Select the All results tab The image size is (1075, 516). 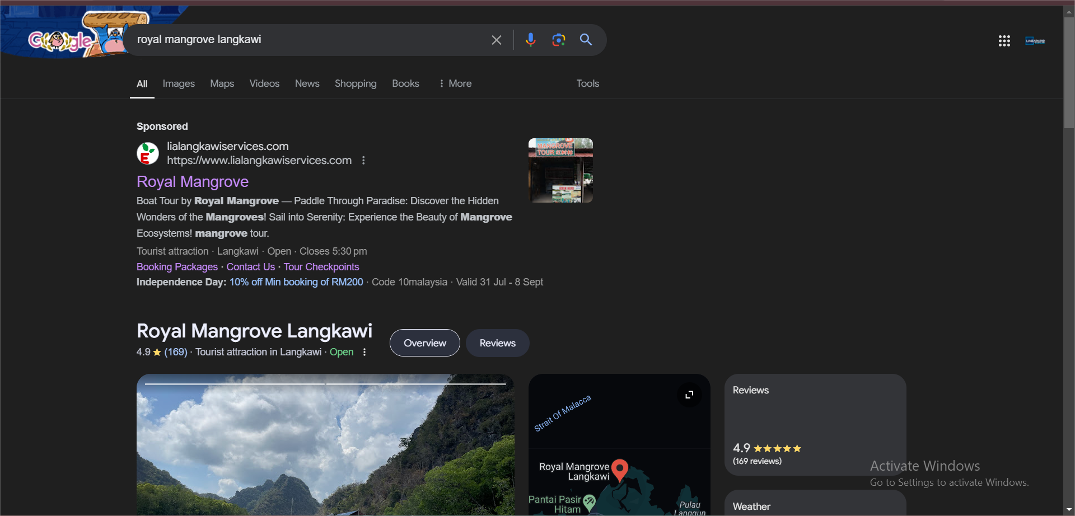coord(142,83)
